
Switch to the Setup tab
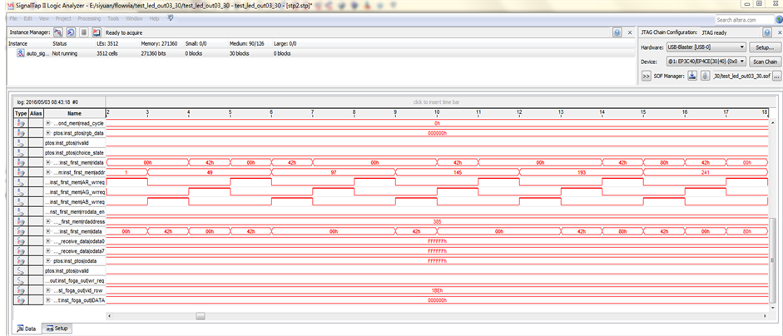click(x=57, y=329)
